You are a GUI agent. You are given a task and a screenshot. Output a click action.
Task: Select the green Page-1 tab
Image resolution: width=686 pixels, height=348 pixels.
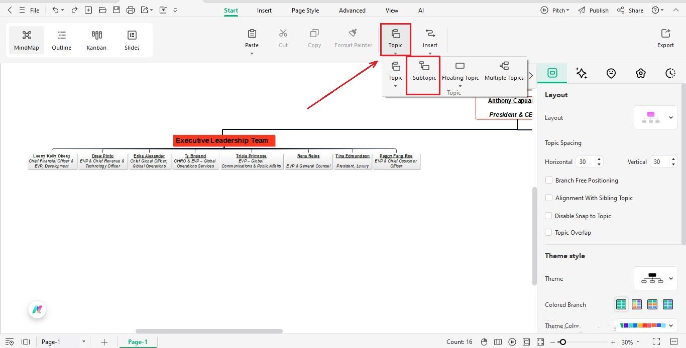point(138,342)
